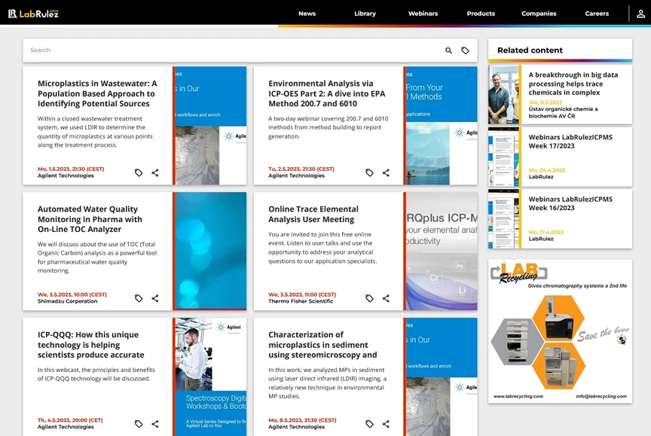Open Environmental Analysis via ICP-OES Part 2 title

tap(327, 93)
